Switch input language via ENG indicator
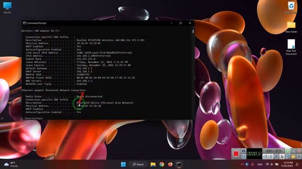This screenshot has width=302, height=169. 260,164
